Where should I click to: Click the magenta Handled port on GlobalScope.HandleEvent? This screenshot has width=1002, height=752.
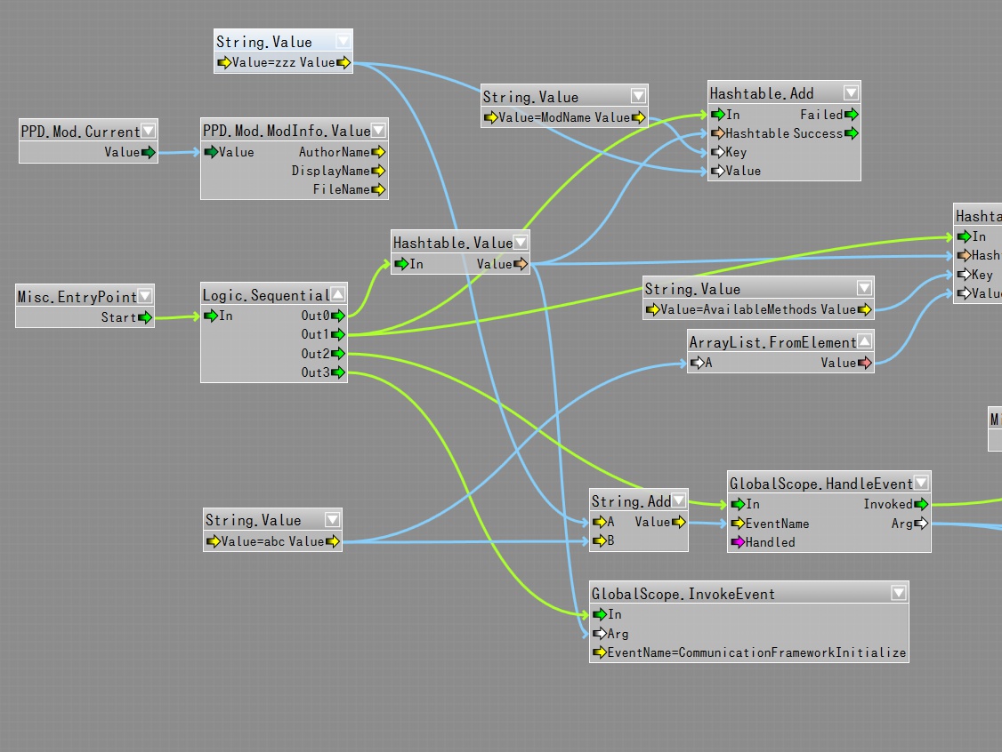click(x=737, y=542)
